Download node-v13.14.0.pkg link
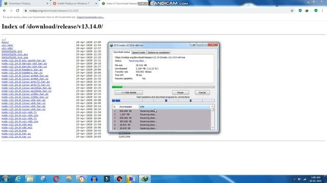The height and width of the screenshot is (183, 327). click(x=14, y=131)
